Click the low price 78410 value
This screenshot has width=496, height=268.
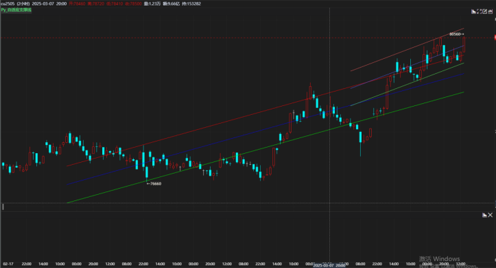(115, 4)
